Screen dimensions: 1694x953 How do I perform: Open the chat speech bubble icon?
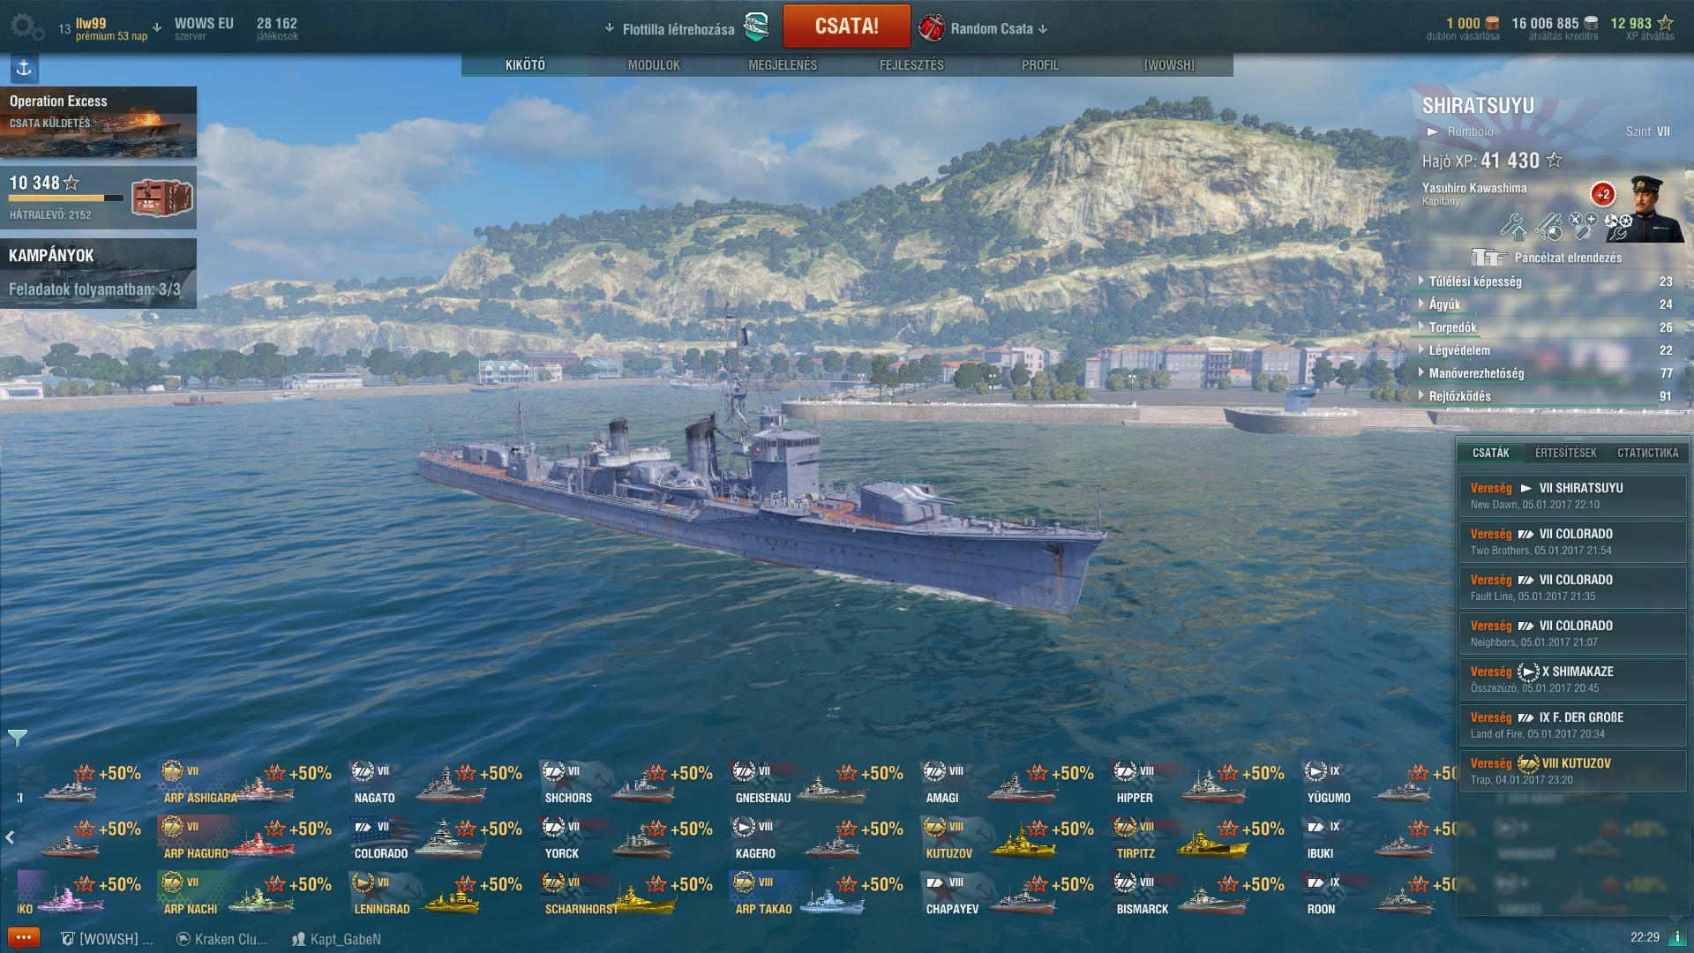coord(24,938)
